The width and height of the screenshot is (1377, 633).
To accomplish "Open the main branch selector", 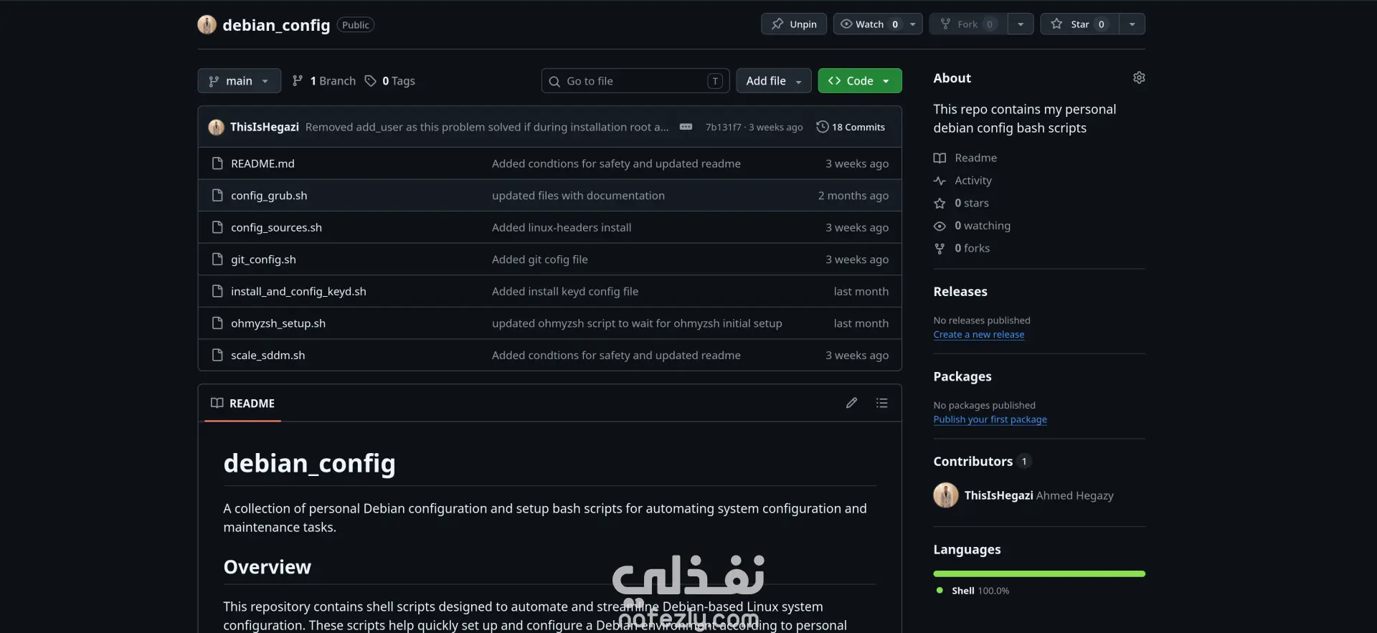I will [x=239, y=81].
